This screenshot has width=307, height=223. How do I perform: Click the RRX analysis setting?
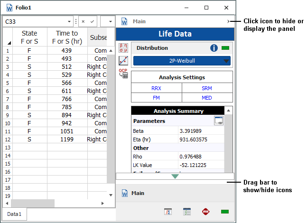coord(156,88)
